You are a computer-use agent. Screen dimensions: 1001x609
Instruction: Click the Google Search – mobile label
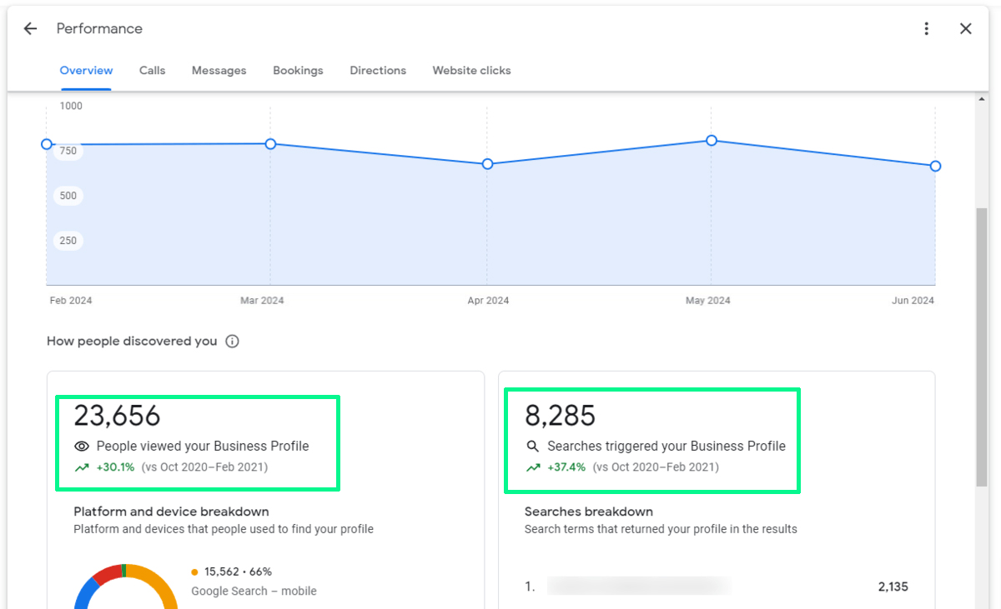[x=254, y=592]
